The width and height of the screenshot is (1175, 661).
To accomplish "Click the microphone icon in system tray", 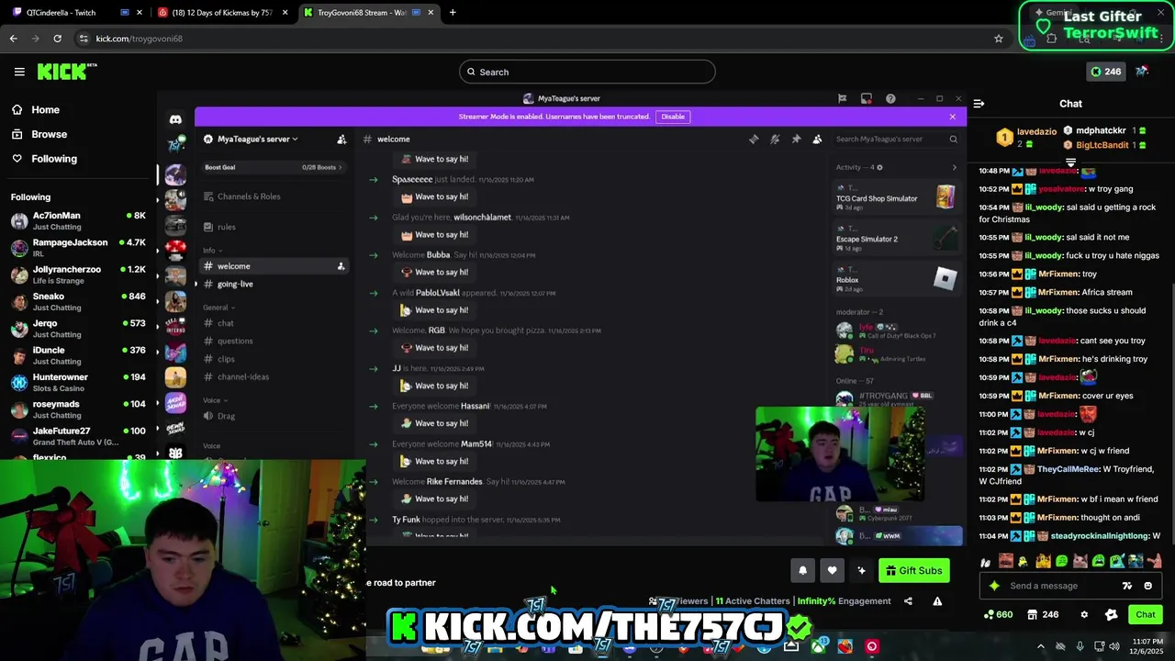I will click(x=1080, y=646).
